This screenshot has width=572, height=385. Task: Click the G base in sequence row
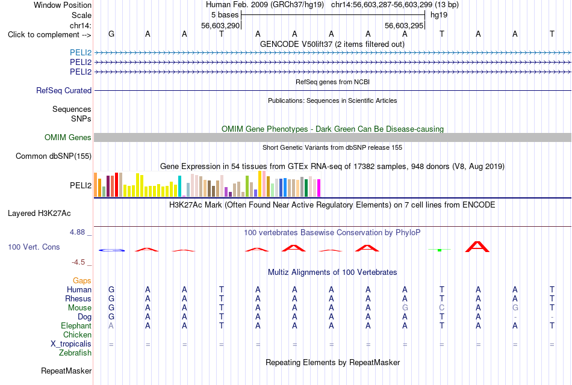click(x=111, y=34)
